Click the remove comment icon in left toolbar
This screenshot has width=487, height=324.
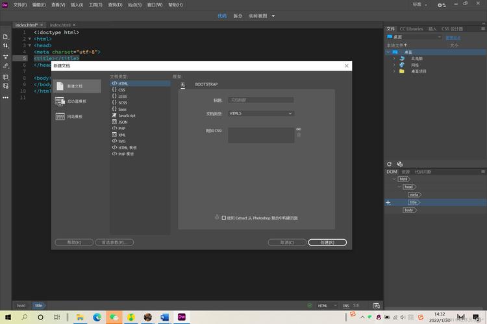(6, 86)
